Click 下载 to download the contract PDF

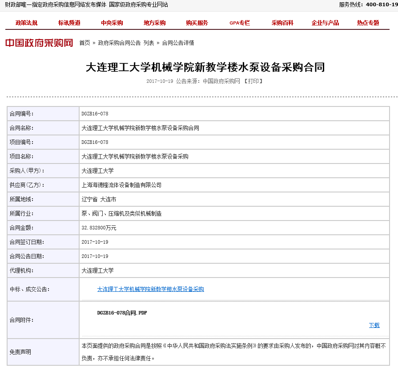(374, 325)
